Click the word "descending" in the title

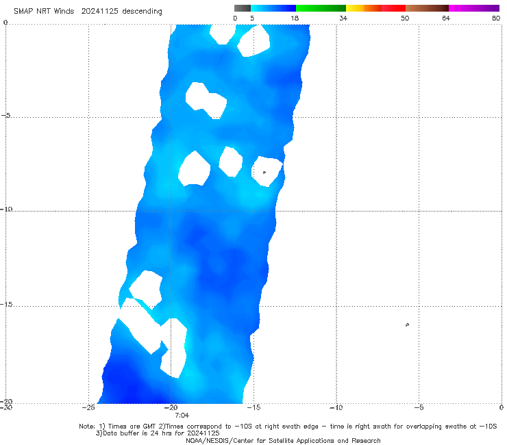(x=142, y=12)
